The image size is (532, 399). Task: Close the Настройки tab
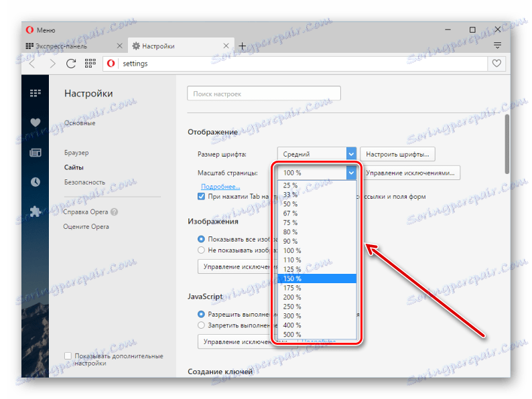pyautogui.click(x=226, y=46)
